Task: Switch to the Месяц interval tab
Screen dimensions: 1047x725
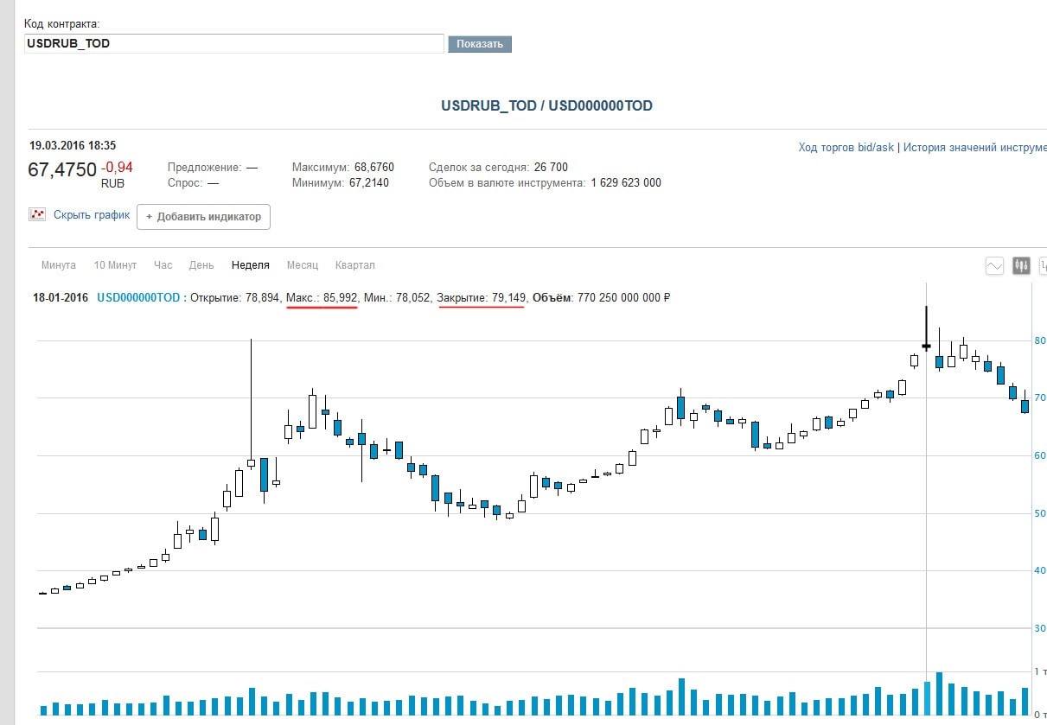Action: (x=303, y=265)
